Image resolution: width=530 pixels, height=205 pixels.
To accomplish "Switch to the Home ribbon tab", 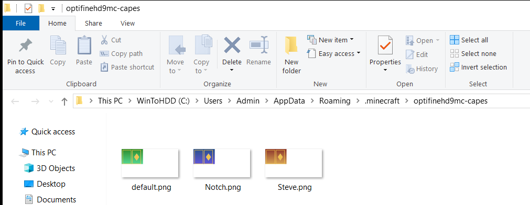I will [x=57, y=23].
